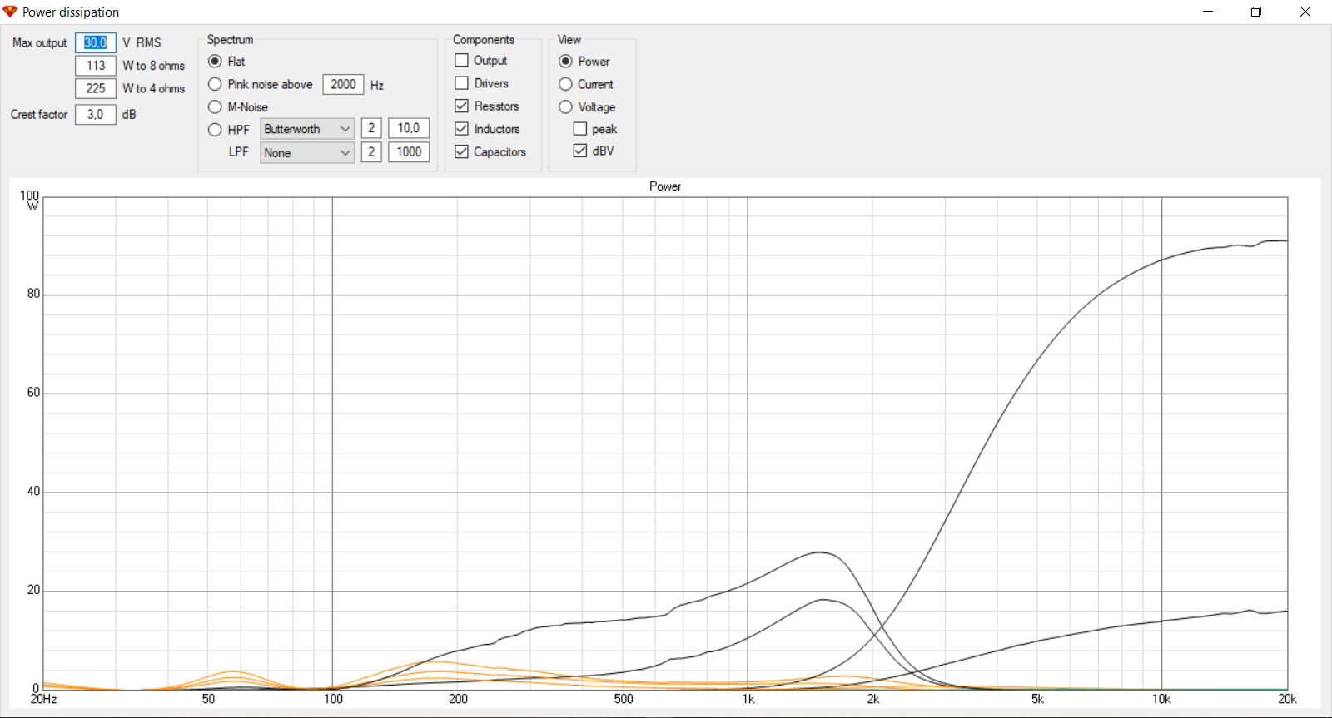1332x718 pixels.
Task: Click the pink noise frequency Hz field
Action: pos(343,84)
